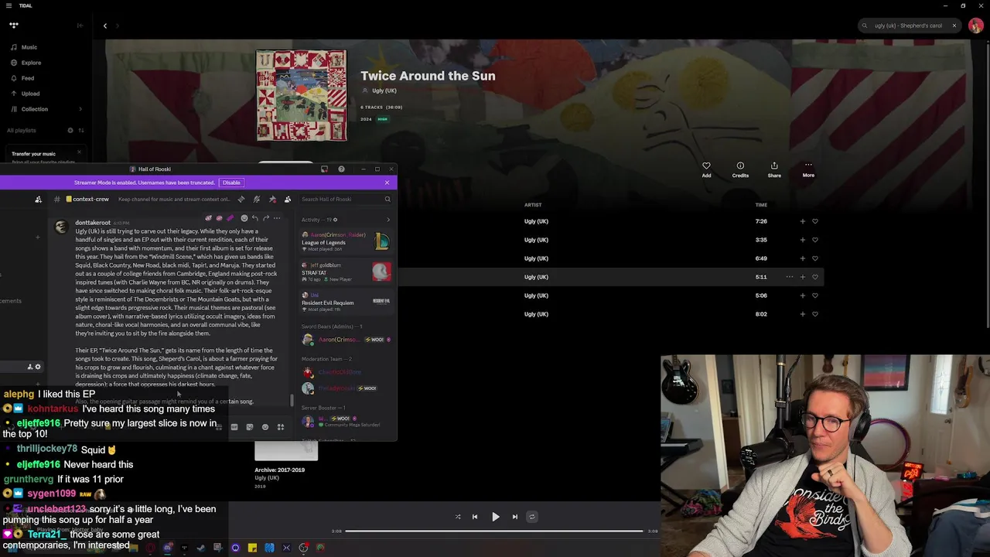Toggle repeat in the Tidal player
The width and height of the screenshot is (990, 557).
(531, 517)
